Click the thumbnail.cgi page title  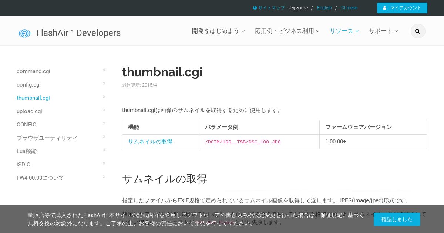(162, 72)
